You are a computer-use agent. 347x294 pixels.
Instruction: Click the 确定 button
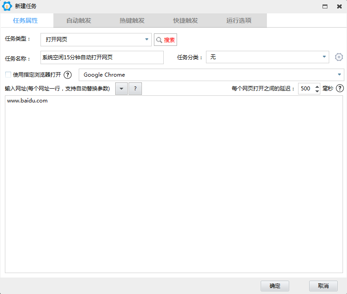(275, 286)
